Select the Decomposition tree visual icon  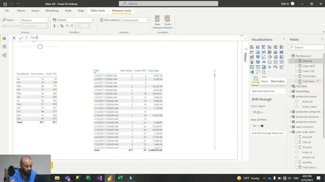pyautogui.click(x=252, y=72)
